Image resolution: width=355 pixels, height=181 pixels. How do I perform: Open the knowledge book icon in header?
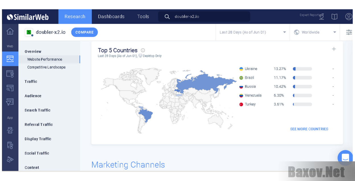coord(335,17)
